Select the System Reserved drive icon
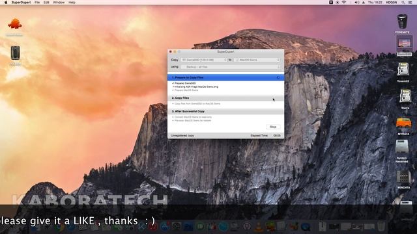417x234 pixels. coord(402,147)
